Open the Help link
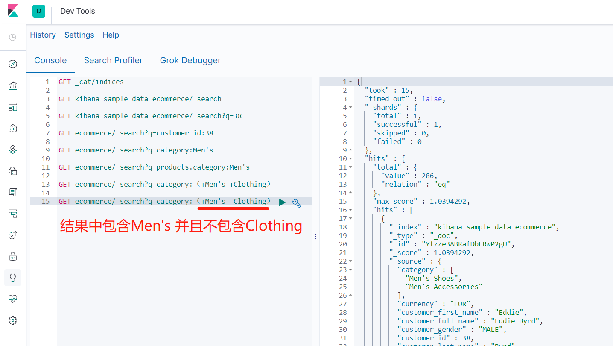613x346 pixels. [111, 35]
